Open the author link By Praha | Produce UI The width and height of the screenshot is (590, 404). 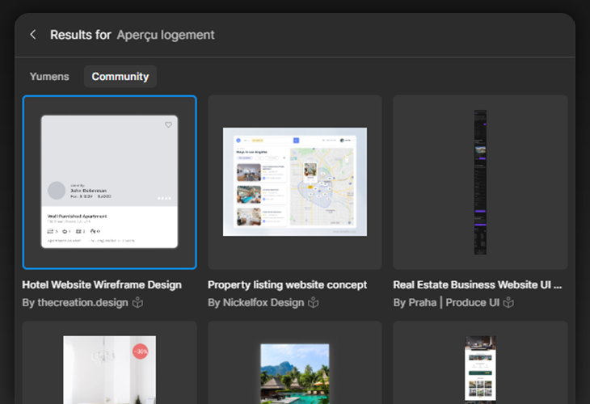tap(446, 303)
